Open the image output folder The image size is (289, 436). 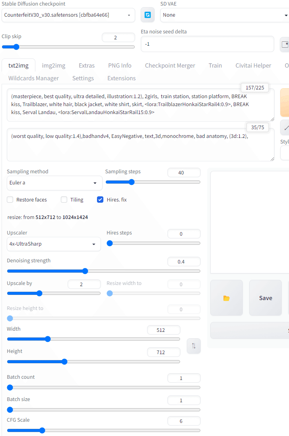click(226, 298)
